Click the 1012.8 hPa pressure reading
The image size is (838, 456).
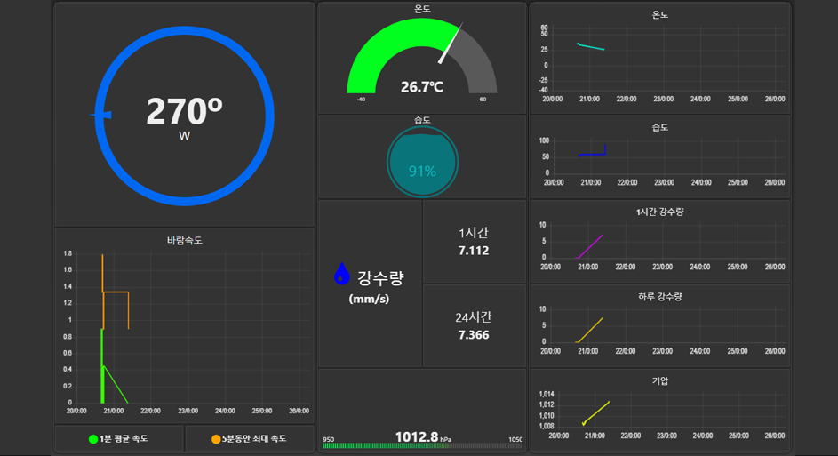[423, 437]
